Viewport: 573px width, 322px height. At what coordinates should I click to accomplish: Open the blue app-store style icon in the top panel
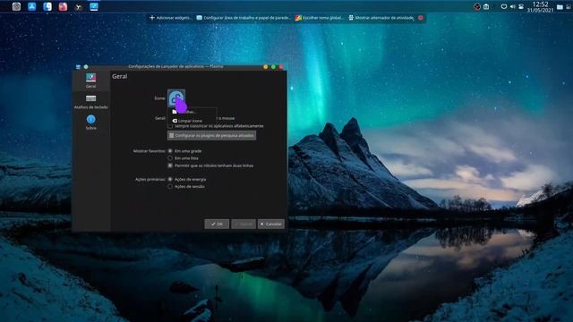[32, 6]
